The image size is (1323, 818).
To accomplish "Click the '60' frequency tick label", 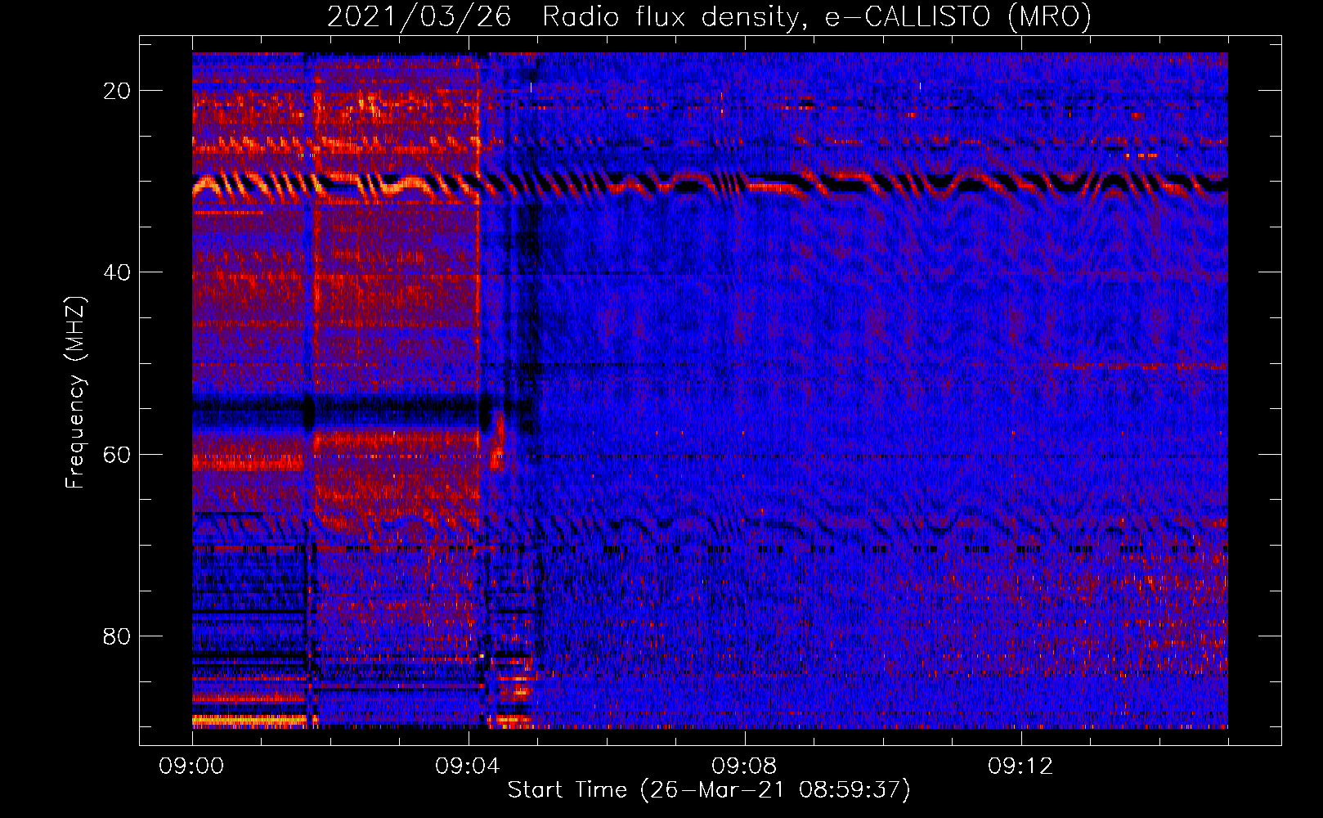I will pyautogui.click(x=117, y=454).
